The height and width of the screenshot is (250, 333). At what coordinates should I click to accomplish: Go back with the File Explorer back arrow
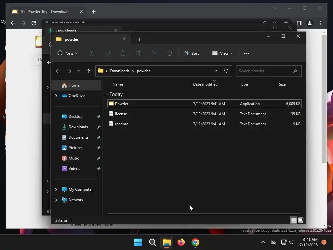(58, 71)
